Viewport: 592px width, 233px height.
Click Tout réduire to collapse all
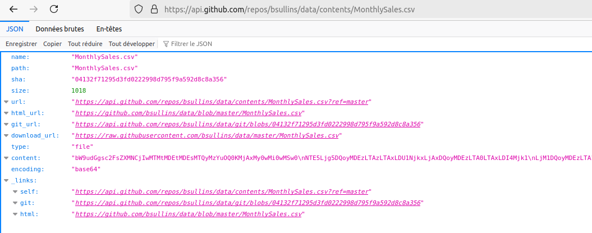[x=85, y=44]
